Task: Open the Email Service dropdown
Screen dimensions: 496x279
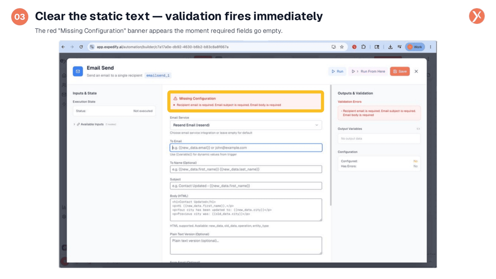Action: [x=246, y=125]
